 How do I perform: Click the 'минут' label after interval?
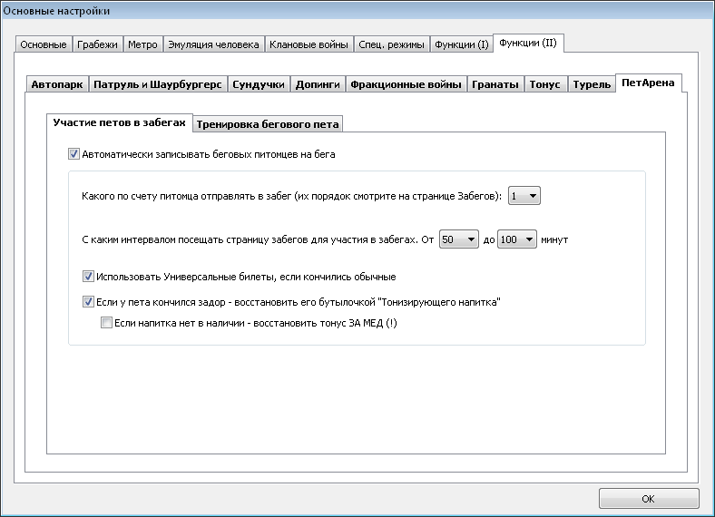[554, 239]
